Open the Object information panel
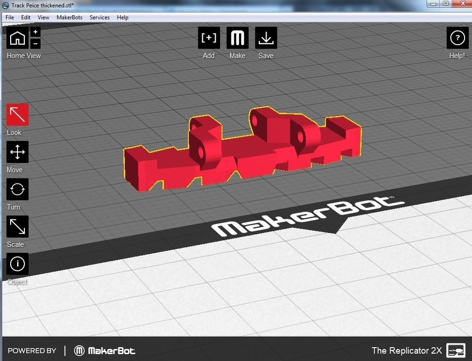 coord(17,264)
